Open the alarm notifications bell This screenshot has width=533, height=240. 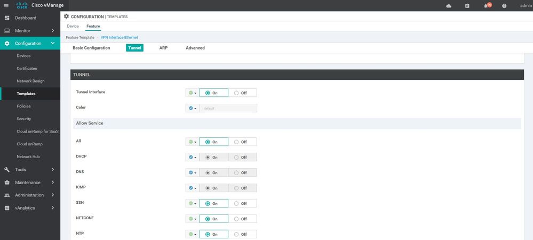[x=487, y=6]
